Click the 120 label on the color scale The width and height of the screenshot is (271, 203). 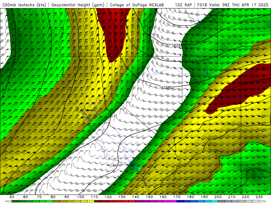[x=108, y=197]
